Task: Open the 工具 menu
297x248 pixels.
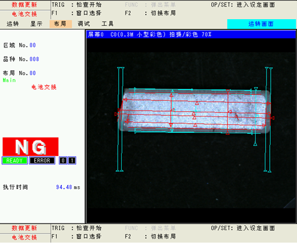Action: [x=107, y=24]
